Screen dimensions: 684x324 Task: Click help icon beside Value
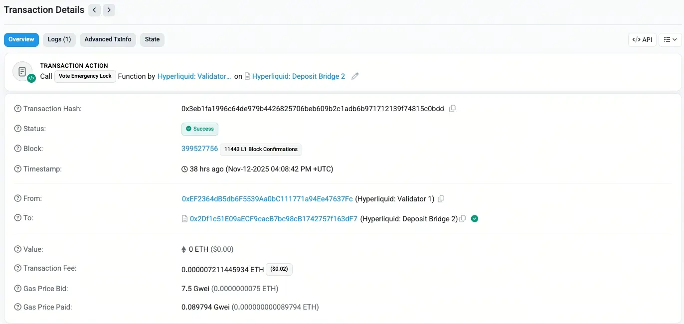[x=18, y=249]
